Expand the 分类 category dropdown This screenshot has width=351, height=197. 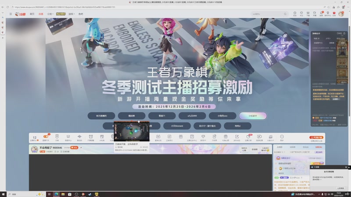point(50,14)
